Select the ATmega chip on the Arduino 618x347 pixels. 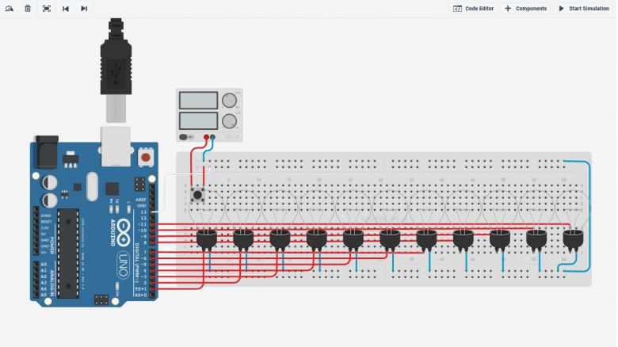[x=68, y=254]
